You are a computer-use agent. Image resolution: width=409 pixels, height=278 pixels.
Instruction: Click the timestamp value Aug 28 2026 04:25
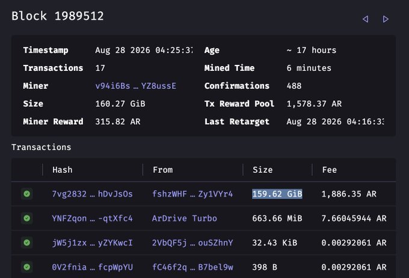click(x=144, y=50)
